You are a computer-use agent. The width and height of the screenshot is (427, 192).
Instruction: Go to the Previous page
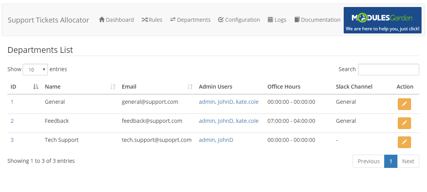pos(369,161)
